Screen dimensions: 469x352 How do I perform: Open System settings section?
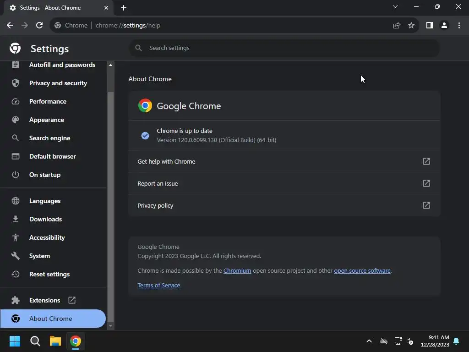pos(53,256)
